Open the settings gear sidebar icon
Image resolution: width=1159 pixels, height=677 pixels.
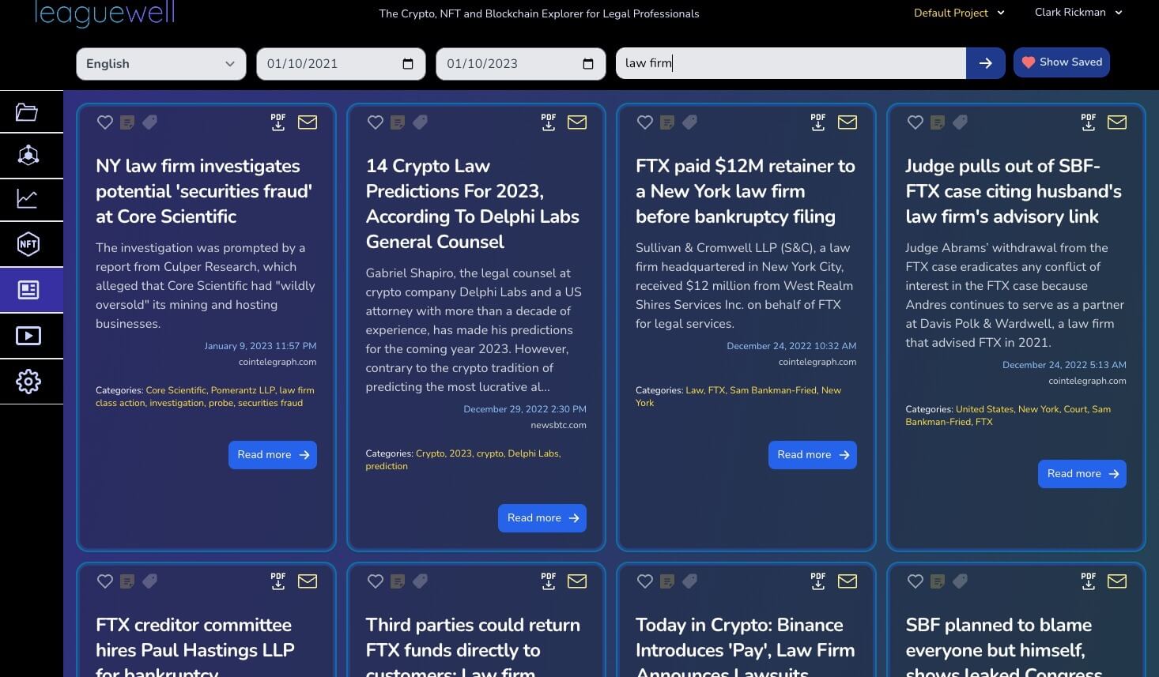click(x=28, y=382)
